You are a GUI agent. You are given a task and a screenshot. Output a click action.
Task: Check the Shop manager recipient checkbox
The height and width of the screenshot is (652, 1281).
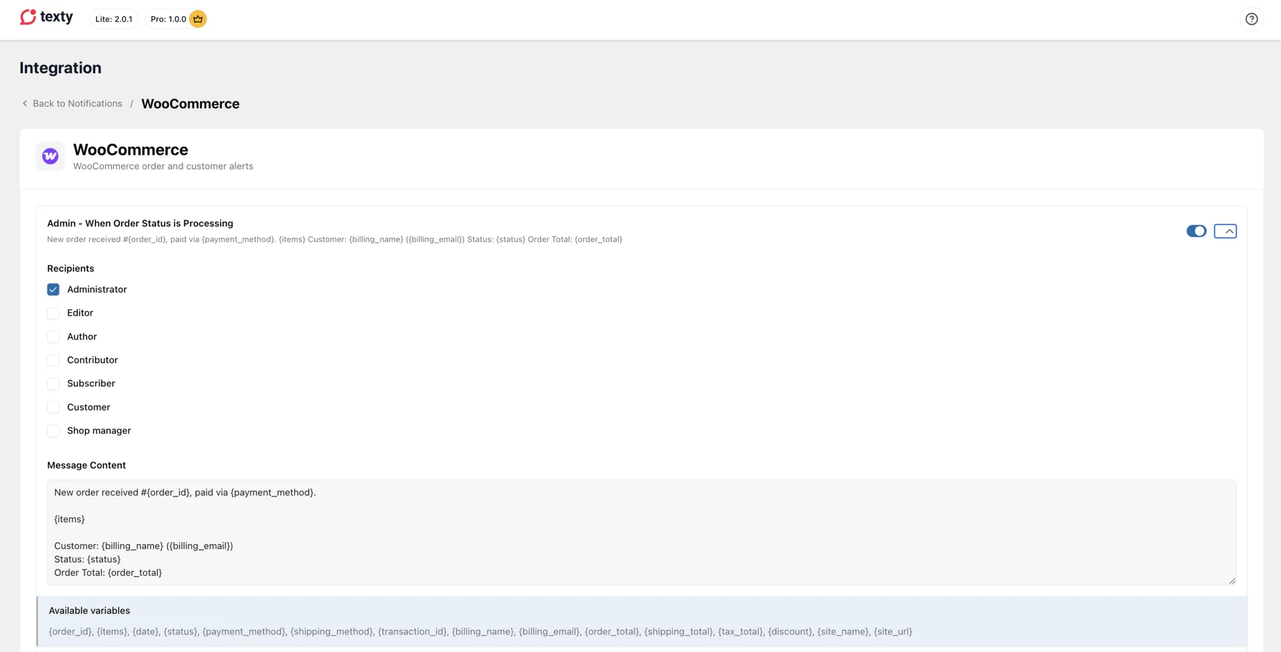pos(53,430)
